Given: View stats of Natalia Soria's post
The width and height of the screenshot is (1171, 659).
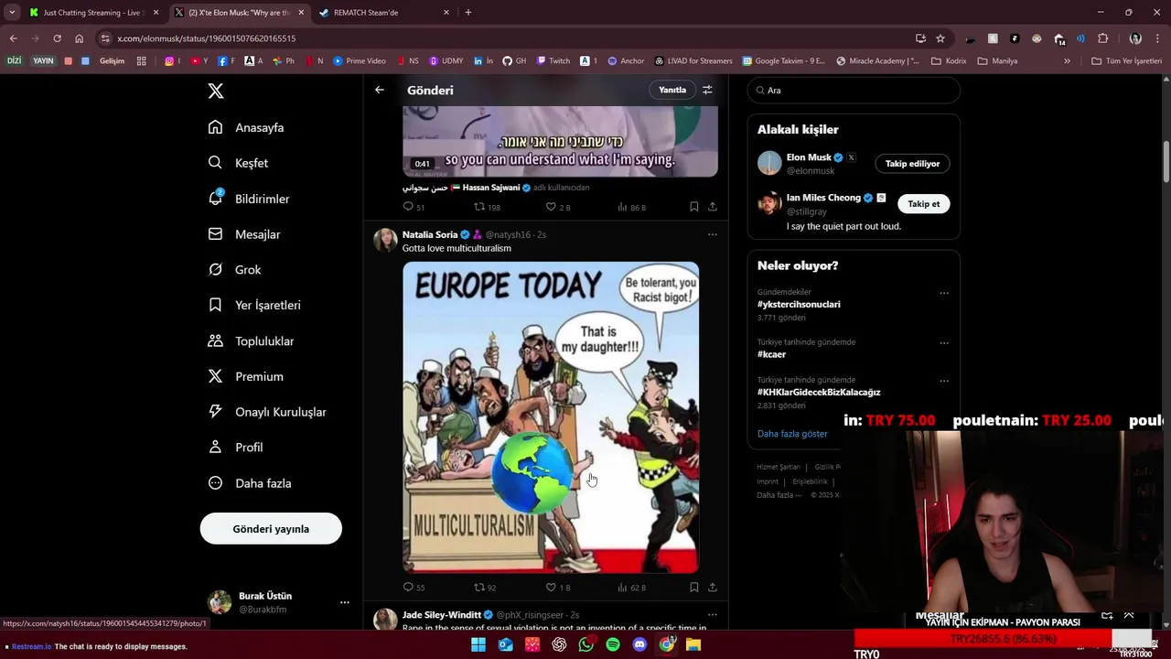Looking at the screenshot, I should pyautogui.click(x=631, y=588).
